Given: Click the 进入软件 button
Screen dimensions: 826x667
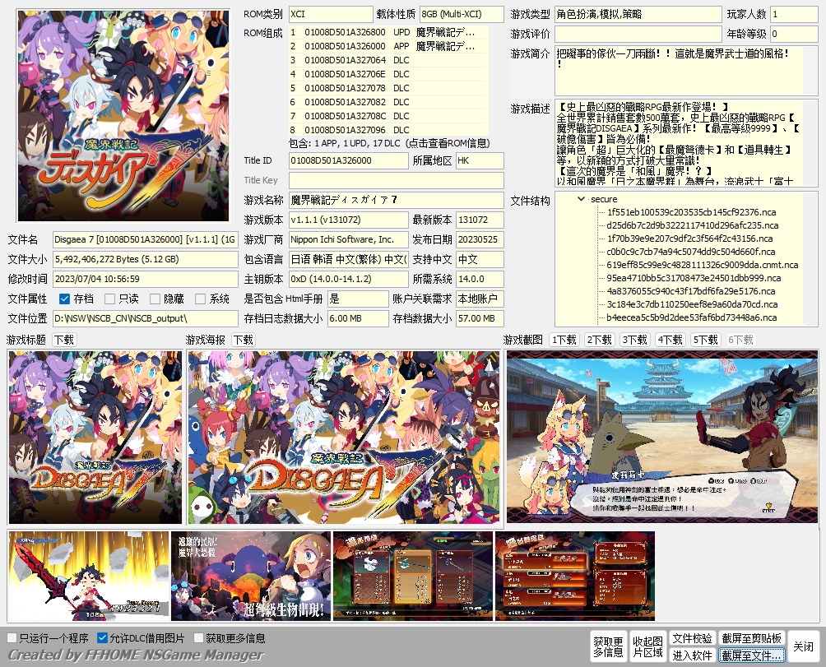Looking at the screenshot, I should [x=692, y=655].
